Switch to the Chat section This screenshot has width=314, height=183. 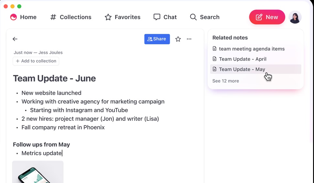(x=165, y=17)
